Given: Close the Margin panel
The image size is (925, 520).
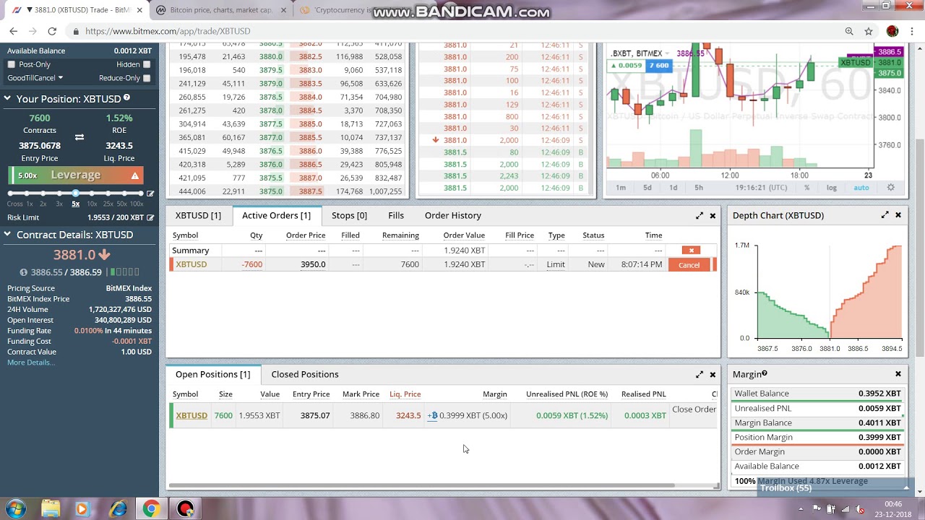Looking at the screenshot, I should (898, 374).
